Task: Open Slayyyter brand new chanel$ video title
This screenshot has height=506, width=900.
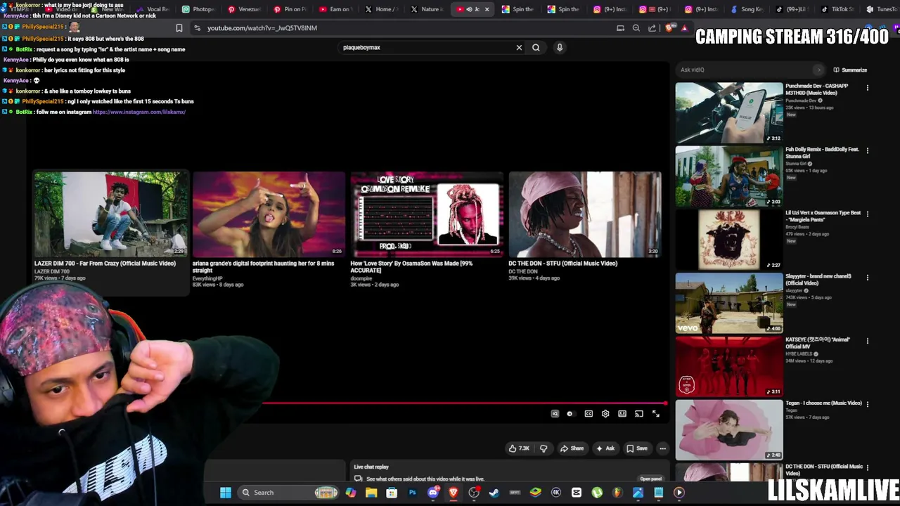Action: point(818,280)
